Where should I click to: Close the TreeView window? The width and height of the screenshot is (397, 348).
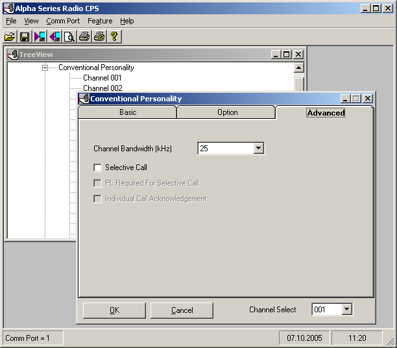pos(298,55)
